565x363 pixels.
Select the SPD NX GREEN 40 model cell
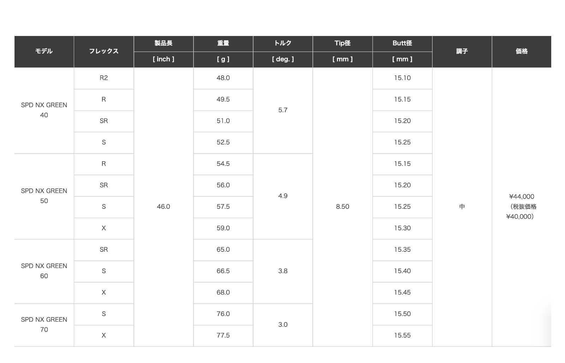pyautogui.click(x=44, y=110)
